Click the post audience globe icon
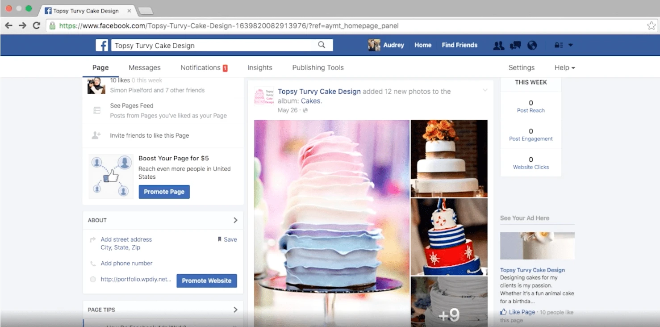 click(x=305, y=110)
